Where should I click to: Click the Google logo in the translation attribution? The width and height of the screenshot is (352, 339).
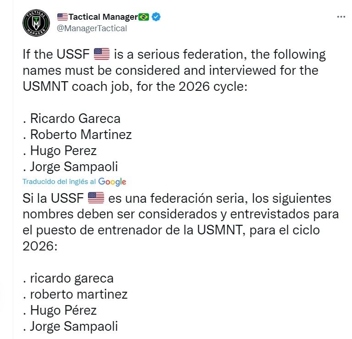[112, 182]
